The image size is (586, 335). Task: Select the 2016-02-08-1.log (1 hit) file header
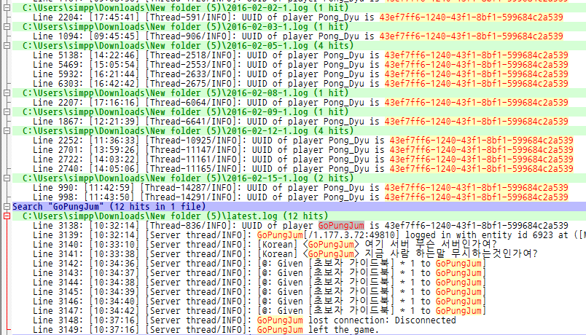click(x=299, y=93)
